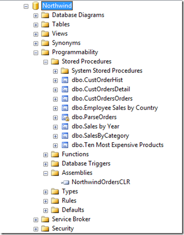
Task: Click the Employee Sales by Country procedure icon
Action: pyautogui.click(x=65, y=108)
